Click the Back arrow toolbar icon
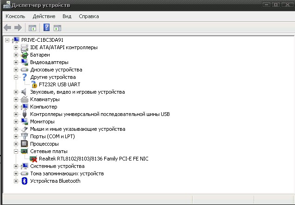The width and height of the screenshot is (295, 205). 7,27
